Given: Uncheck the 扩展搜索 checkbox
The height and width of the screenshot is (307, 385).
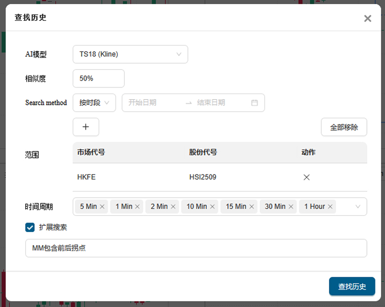Looking at the screenshot, I should tap(30, 227).
